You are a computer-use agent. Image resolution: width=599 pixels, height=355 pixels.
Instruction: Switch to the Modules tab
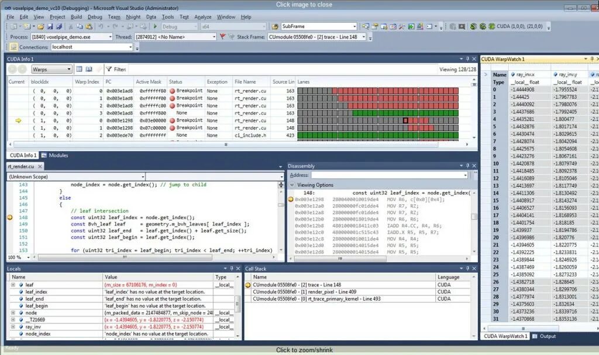(x=54, y=155)
